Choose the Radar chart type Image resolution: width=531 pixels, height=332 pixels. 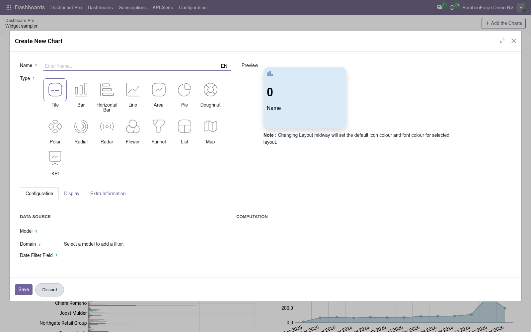tap(107, 126)
